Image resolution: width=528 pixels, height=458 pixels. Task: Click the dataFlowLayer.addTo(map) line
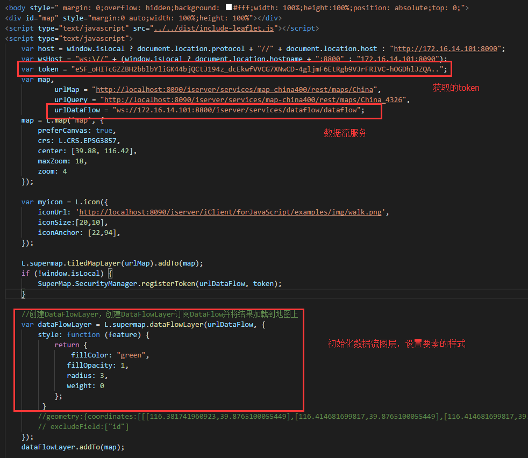[x=73, y=447]
